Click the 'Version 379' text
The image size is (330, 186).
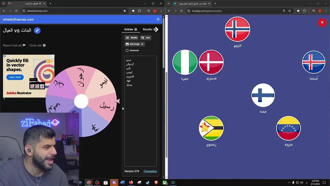(132, 171)
